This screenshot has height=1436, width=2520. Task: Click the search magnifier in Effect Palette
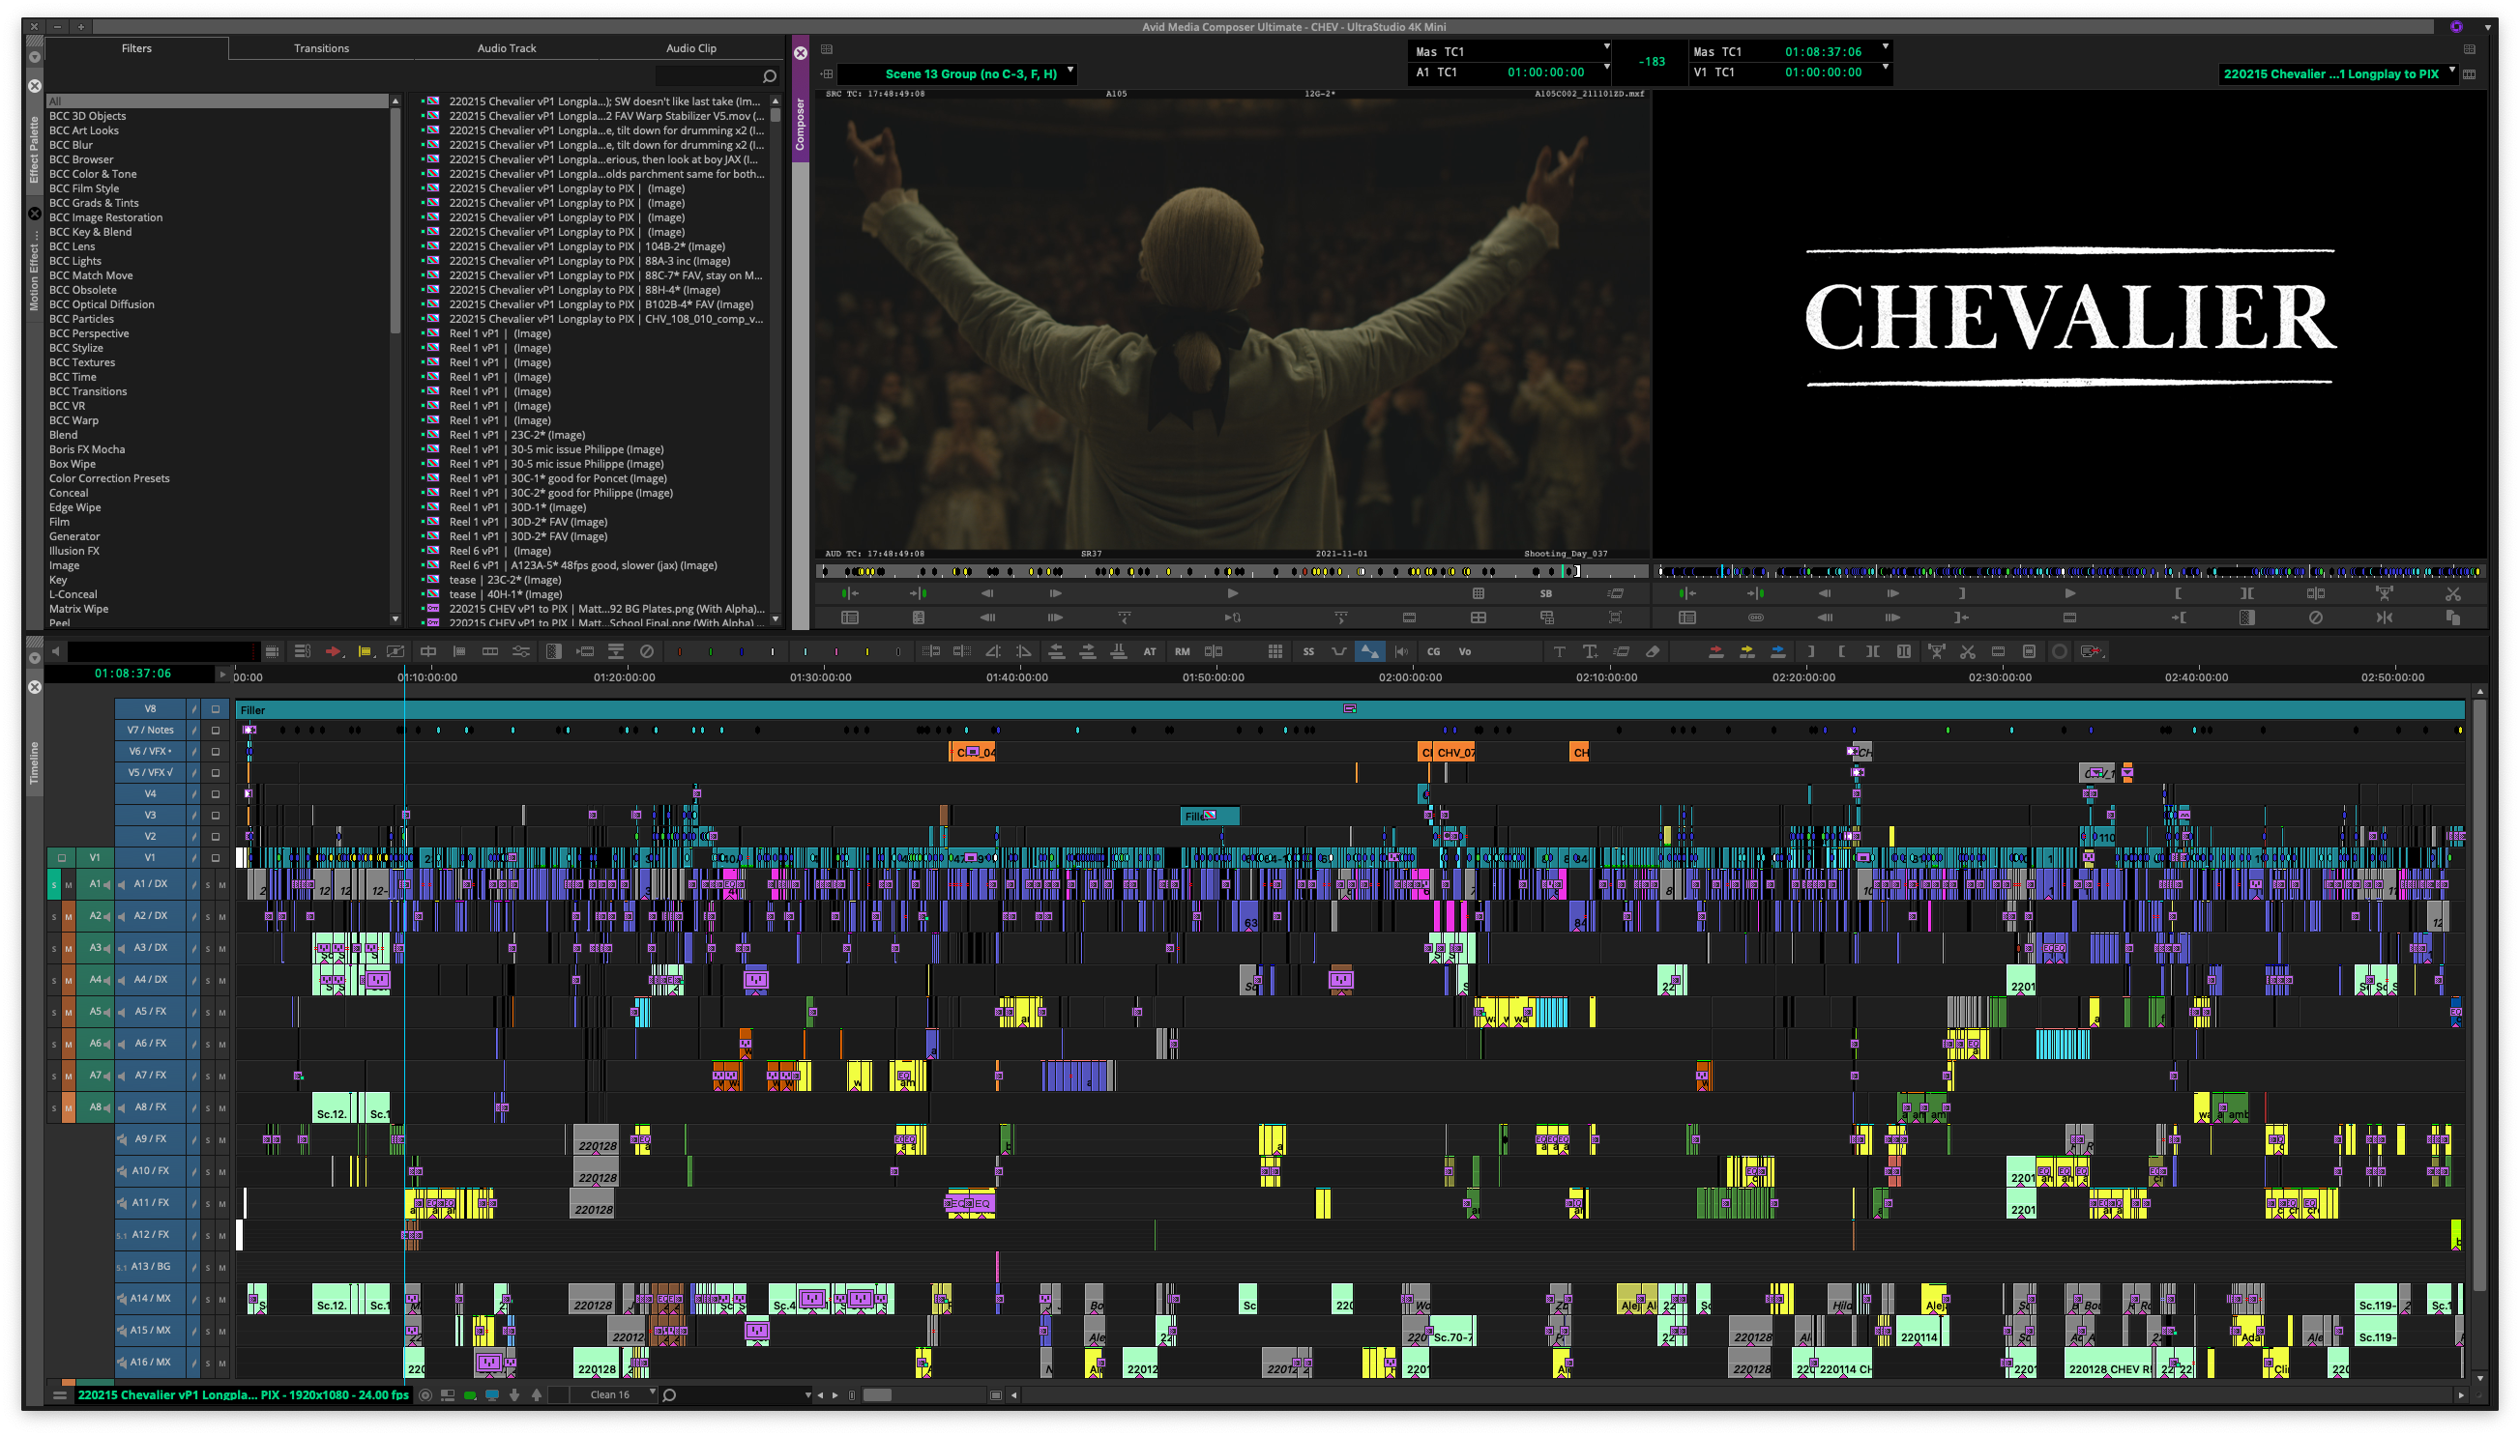point(770,76)
